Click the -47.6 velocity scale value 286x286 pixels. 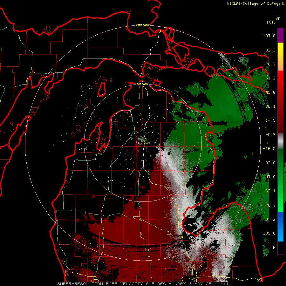269,177
